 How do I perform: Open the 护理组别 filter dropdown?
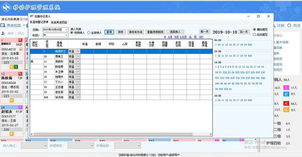click(x=127, y=146)
